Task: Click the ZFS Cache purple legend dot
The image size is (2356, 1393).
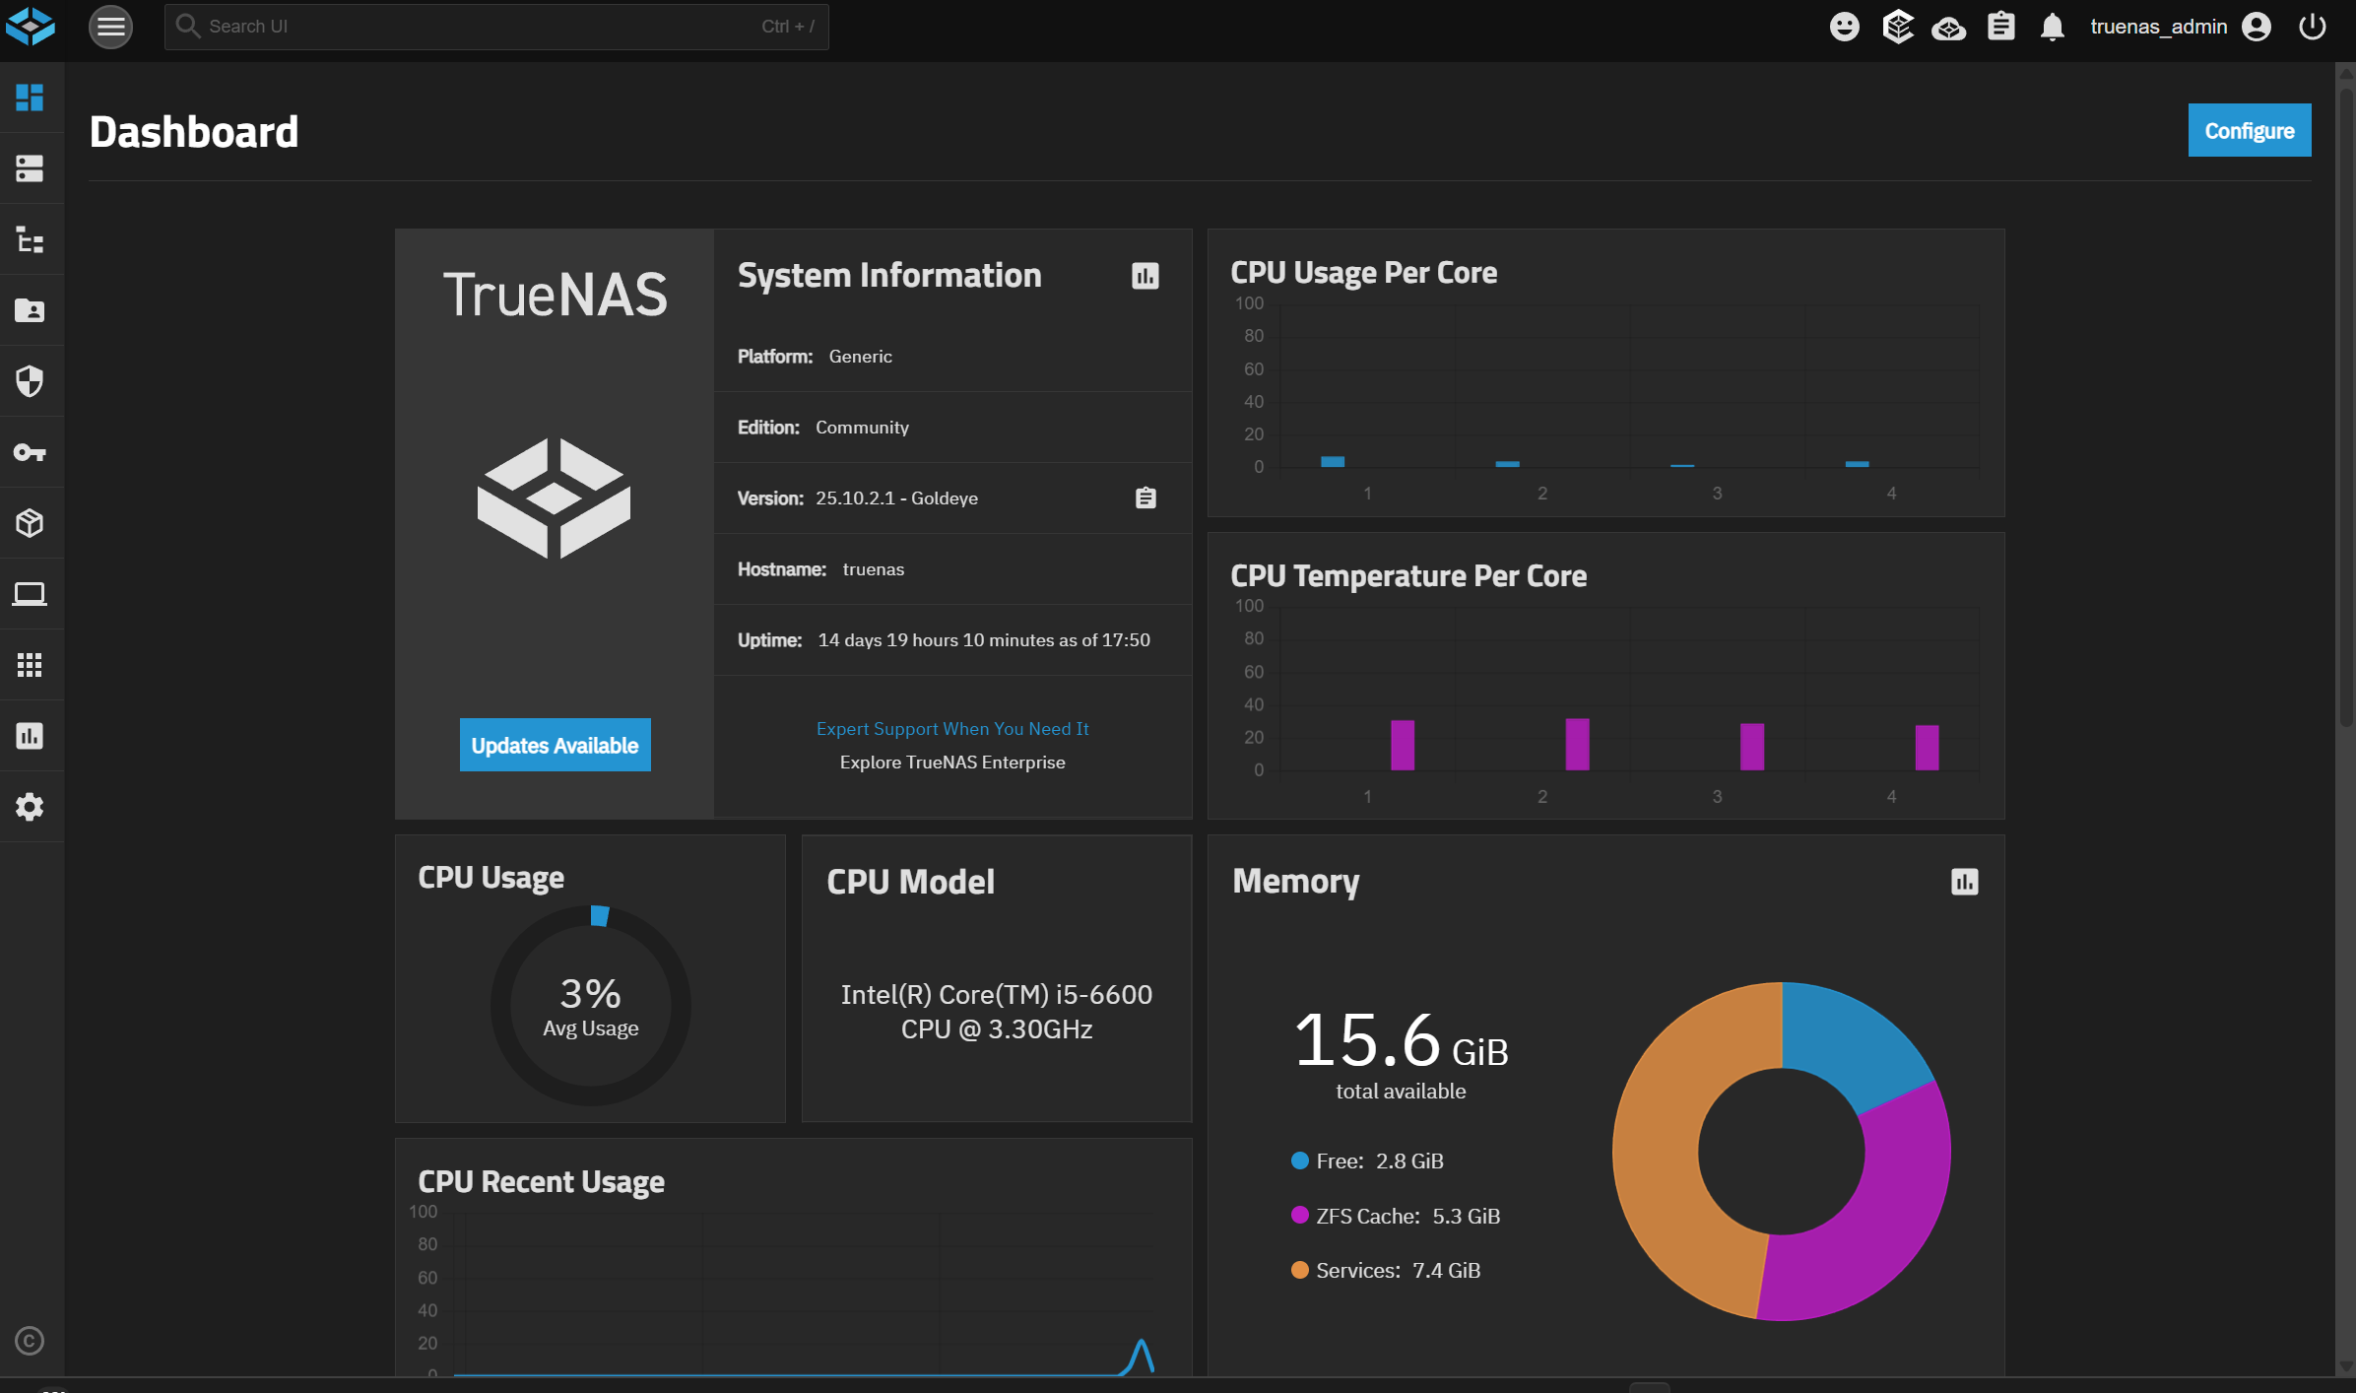Action: [x=1299, y=1215]
